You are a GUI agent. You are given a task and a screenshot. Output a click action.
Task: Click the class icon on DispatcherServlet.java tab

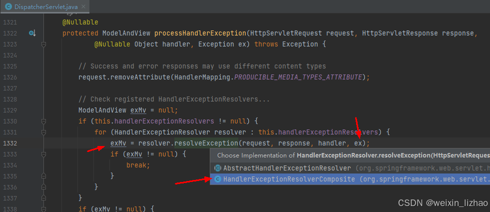point(9,6)
